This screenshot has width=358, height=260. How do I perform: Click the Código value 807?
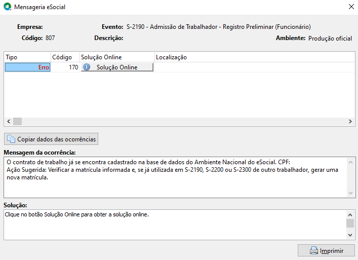coord(50,38)
